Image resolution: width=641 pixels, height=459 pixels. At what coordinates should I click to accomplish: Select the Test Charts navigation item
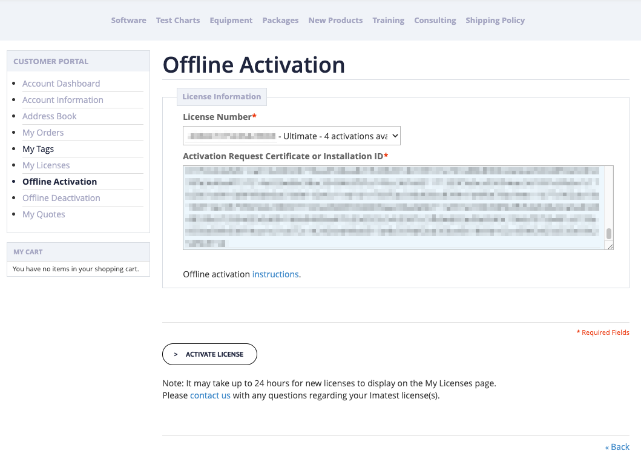[177, 20]
